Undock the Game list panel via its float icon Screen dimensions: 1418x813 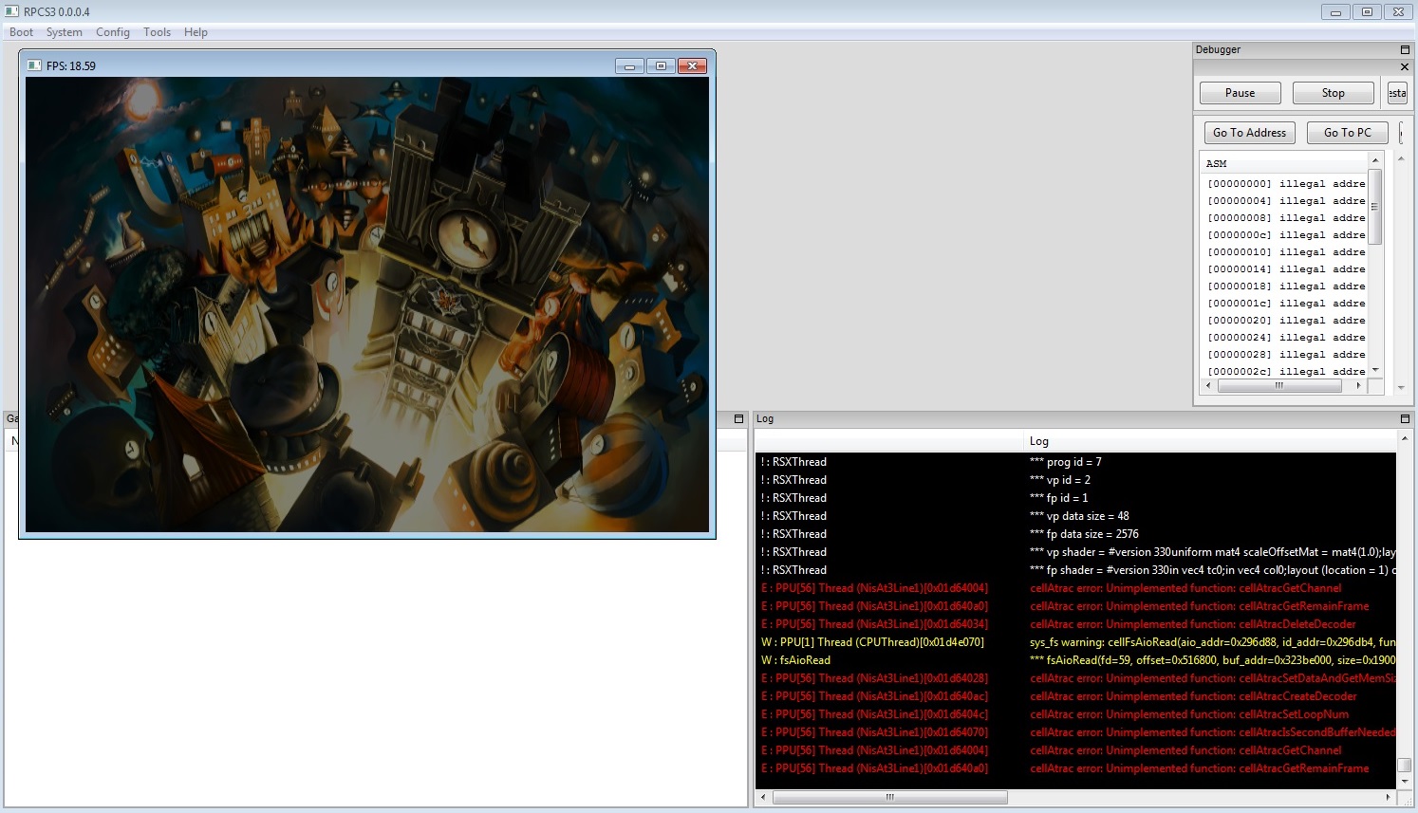(738, 418)
